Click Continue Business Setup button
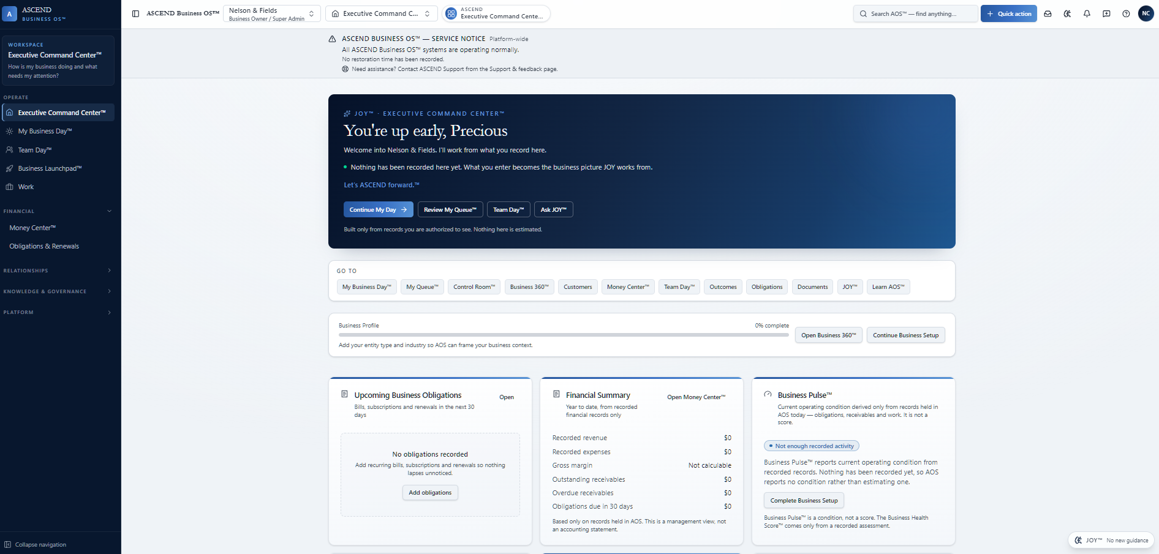The image size is (1159, 554). [905, 335]
